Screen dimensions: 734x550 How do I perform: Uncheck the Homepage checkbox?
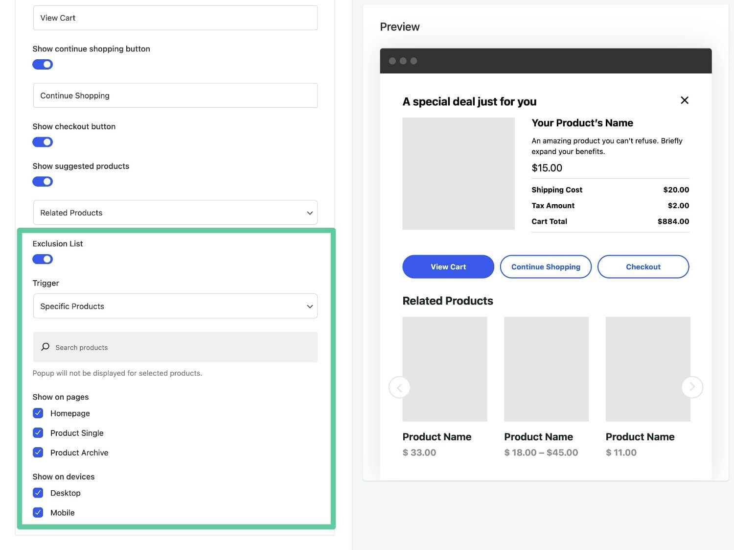(x=38, y=413)
